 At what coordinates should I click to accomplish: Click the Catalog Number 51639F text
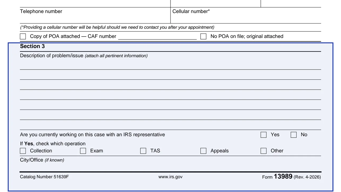point(44,177)
